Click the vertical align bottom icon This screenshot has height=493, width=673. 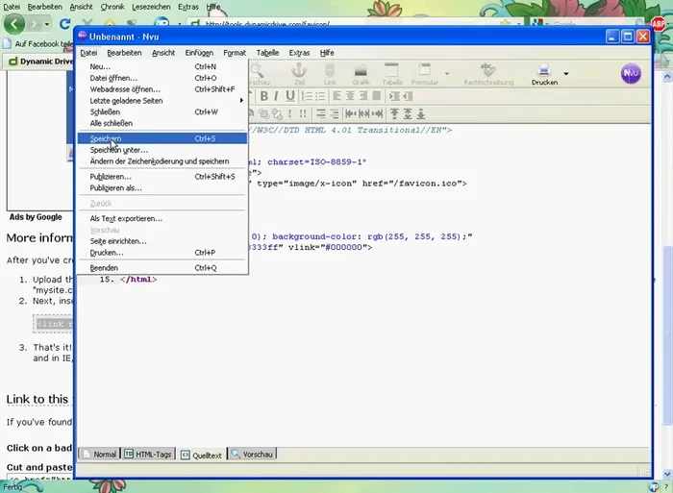pyautogui.click(x=421, y=113)
